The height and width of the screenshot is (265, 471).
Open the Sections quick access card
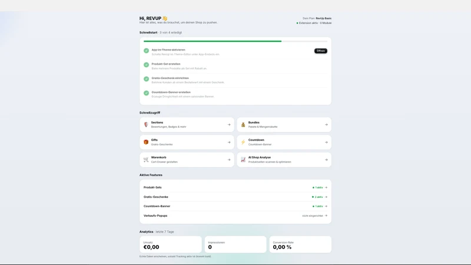(187, 124)
